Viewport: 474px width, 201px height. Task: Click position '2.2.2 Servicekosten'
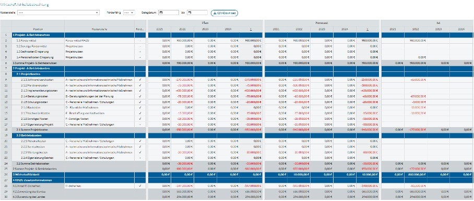click(x=33, y=147)
